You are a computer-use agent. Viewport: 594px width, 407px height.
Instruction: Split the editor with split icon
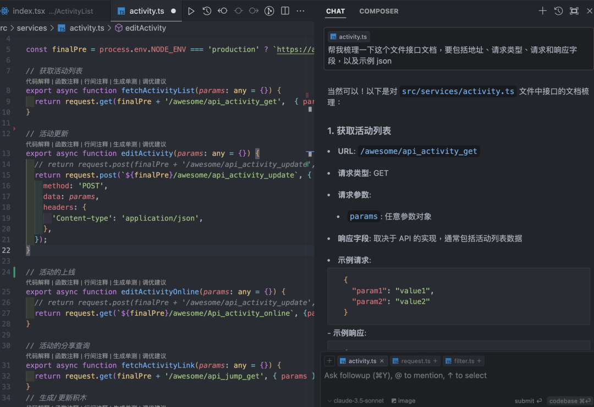[285, 11]
